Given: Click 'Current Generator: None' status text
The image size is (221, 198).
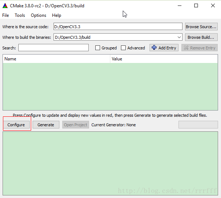Looking at the screenshot, I should [x=114, y=125].
